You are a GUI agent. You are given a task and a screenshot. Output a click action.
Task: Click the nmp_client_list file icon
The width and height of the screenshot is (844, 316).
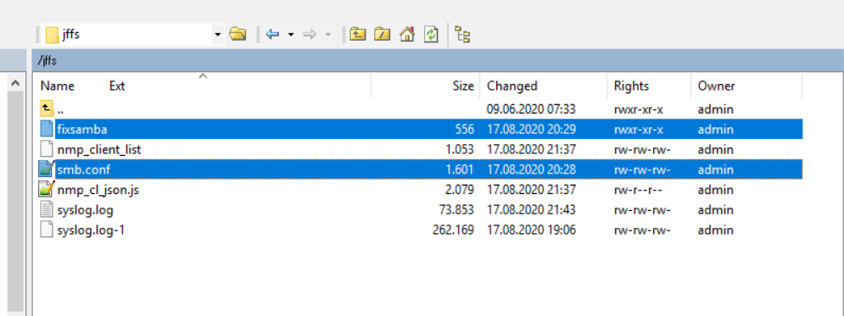tap(47, 149)
